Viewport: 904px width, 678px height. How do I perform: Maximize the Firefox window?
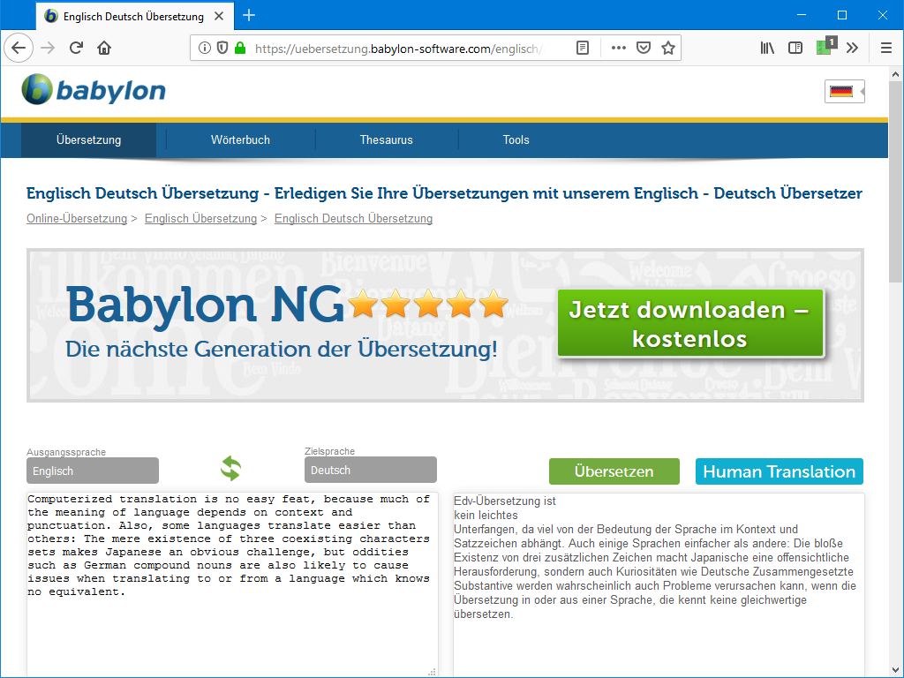click(841, 15)
